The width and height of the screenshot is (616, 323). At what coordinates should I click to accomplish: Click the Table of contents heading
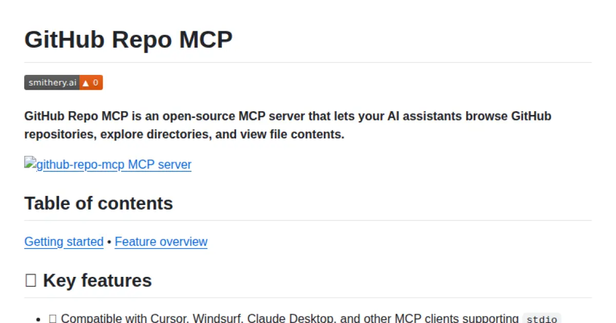pos(98,203)
